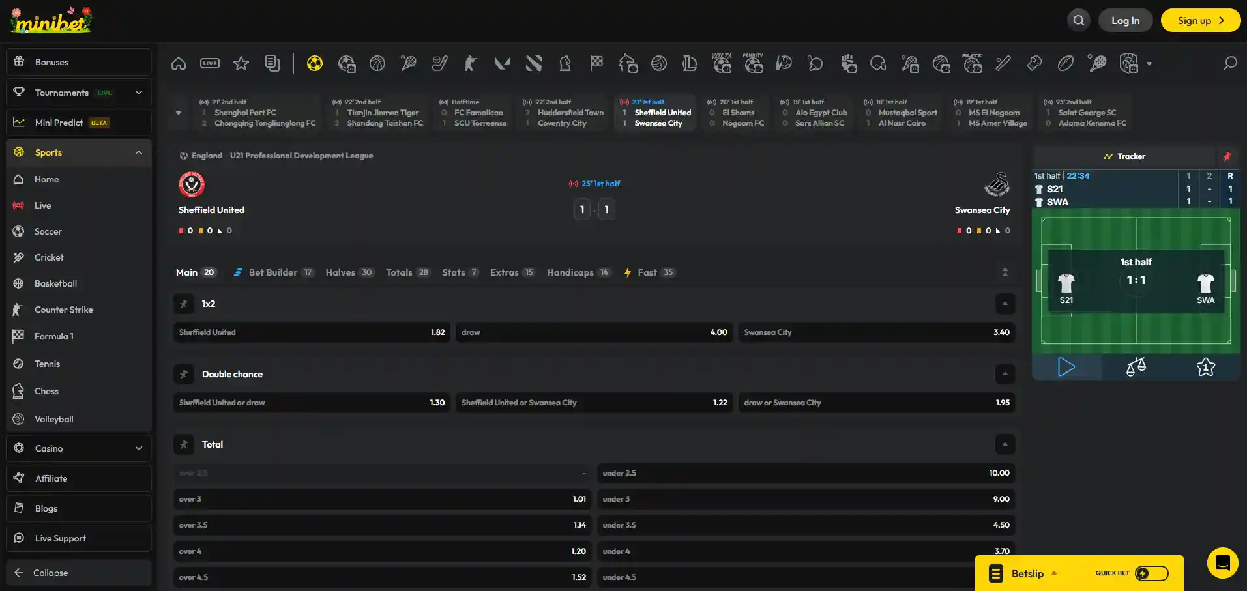Bet on Swansea City at 3.40
This screenshot has height=591, width=1247.
click(x=877, y=332)
